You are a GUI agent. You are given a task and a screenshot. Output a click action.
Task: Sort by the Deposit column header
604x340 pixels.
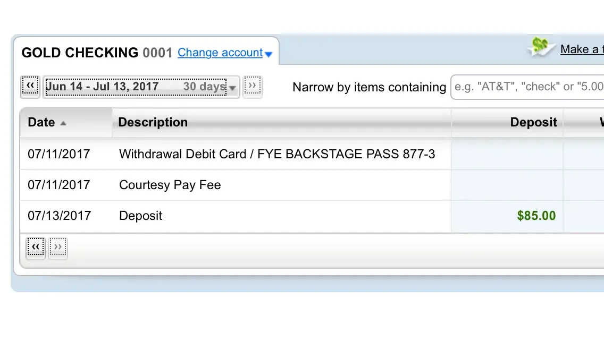533,122
